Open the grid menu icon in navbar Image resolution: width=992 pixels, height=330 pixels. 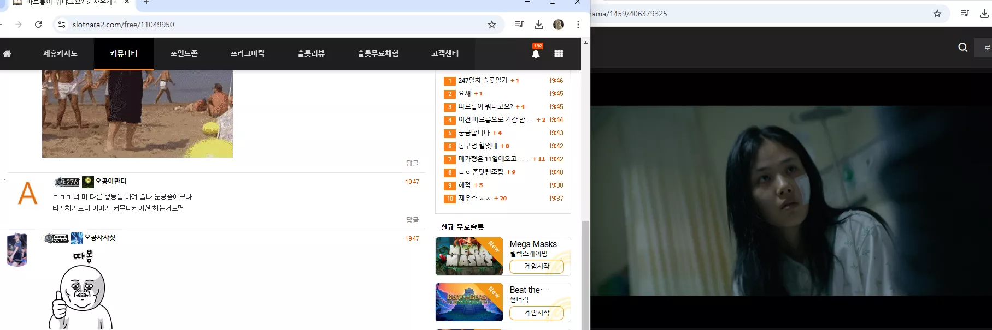pyautogui.click(x=559, y=53)
